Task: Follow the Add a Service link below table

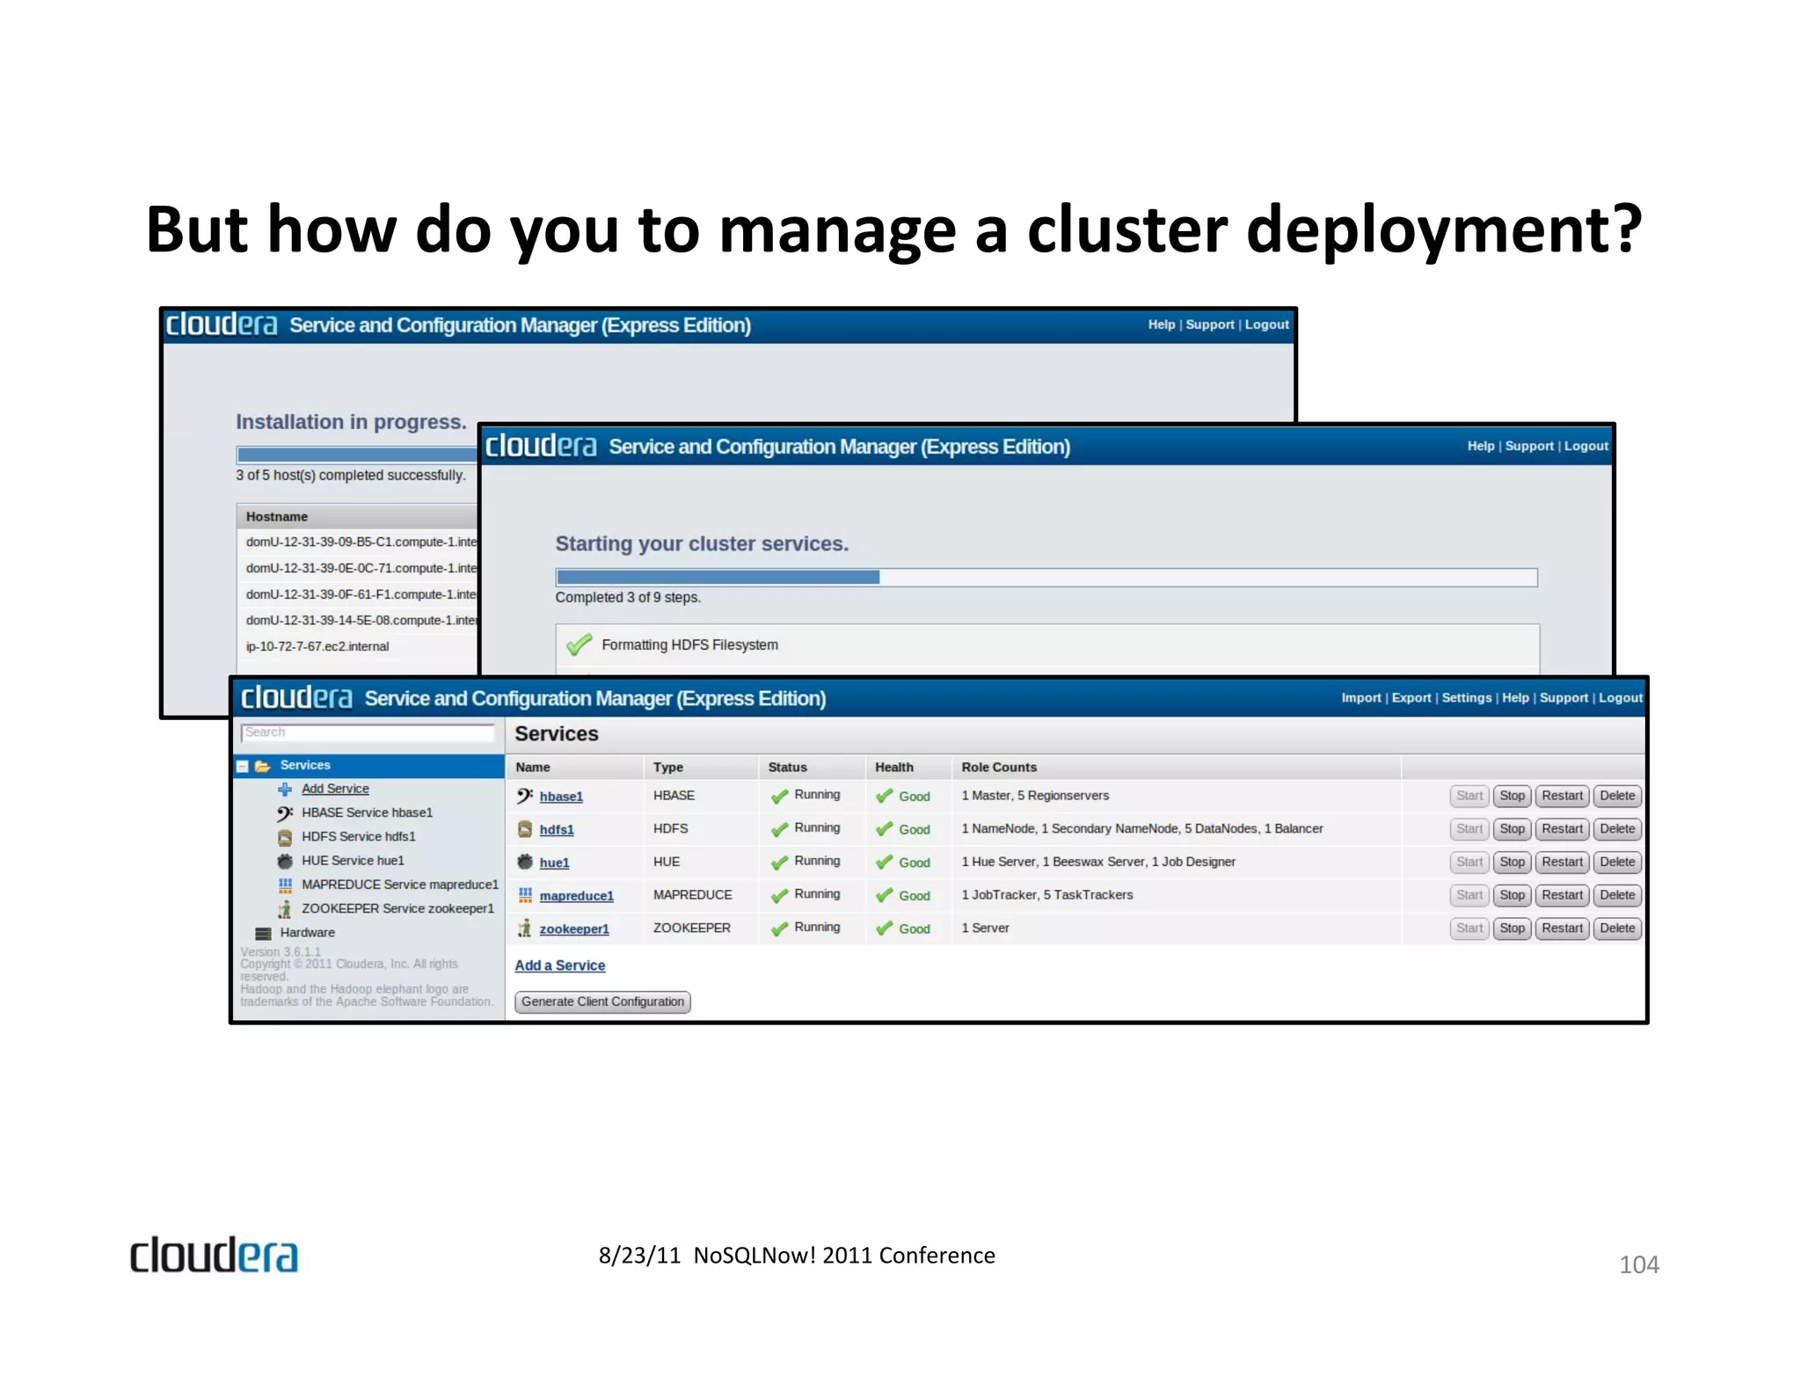Action: coord(560,965)
